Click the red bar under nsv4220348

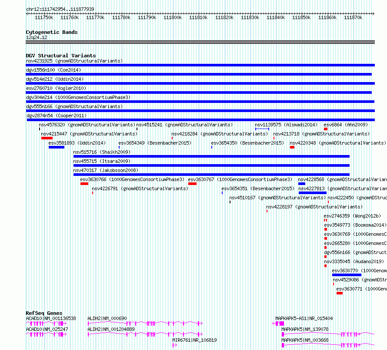tap(292, 147)
